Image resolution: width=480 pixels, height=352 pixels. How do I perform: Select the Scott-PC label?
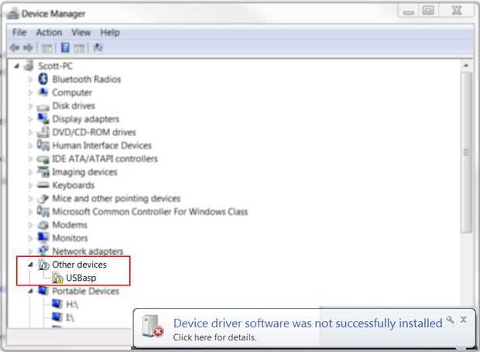tap(56, 66)
